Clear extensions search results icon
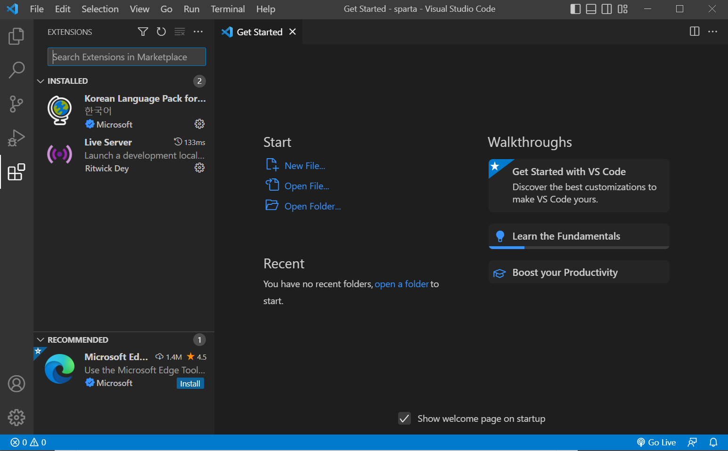Image resolution: width=728 pixels, height=451 pixels. 180,32
